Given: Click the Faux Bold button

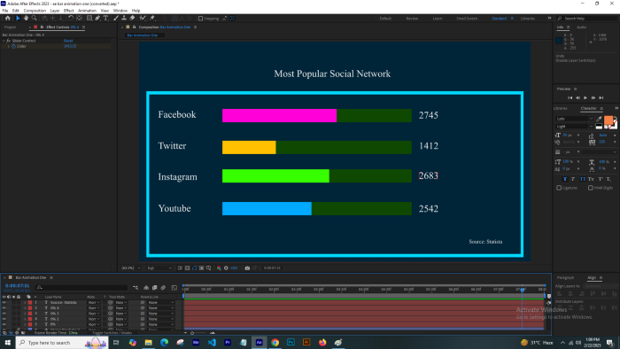Looking at the screenshot, I should (565, 179).
